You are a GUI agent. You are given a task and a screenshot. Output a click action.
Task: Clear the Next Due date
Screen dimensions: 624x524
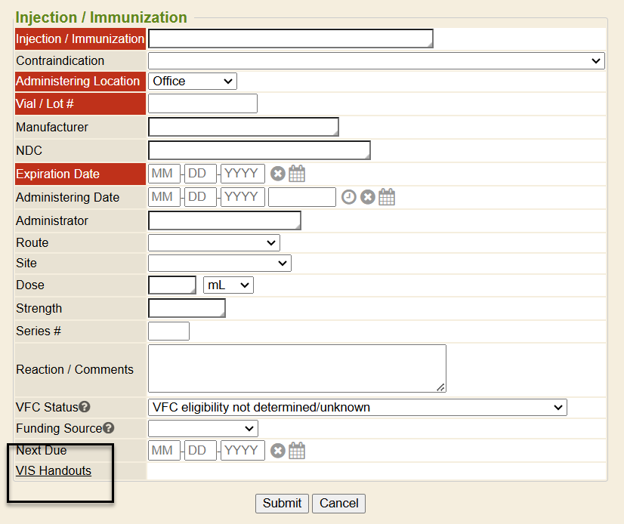[278, 451]
